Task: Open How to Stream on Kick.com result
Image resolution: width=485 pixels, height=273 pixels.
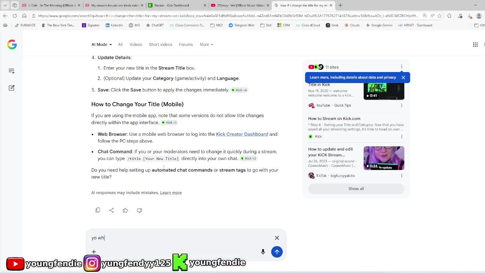Action: click(x=334, y=119)
